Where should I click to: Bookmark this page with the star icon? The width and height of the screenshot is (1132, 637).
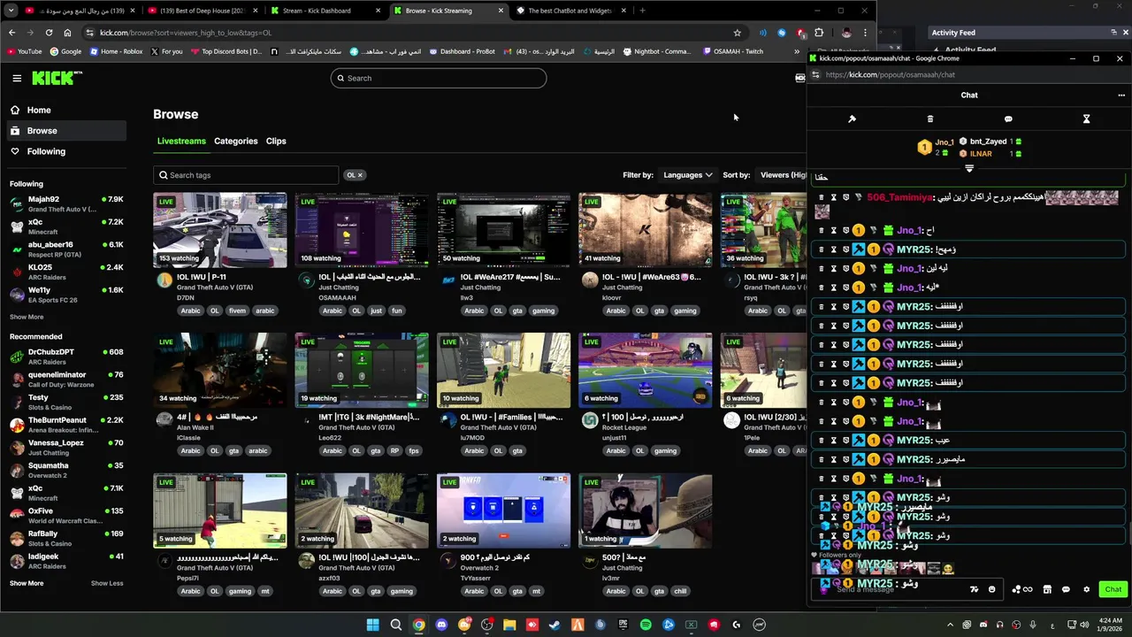737,33
